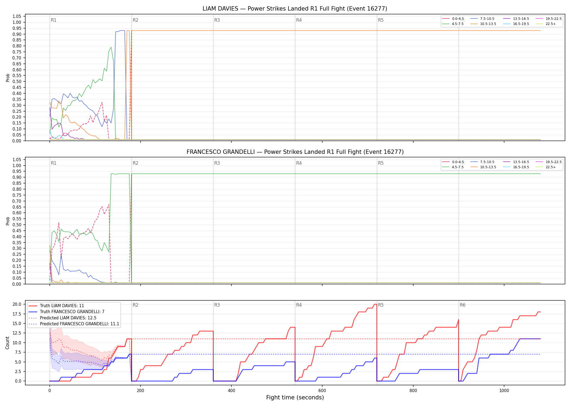This screenshot has height=407, width=571.
Task: Click R5 round marker in Liam Davies chart
Action: (x=381, y=20)
